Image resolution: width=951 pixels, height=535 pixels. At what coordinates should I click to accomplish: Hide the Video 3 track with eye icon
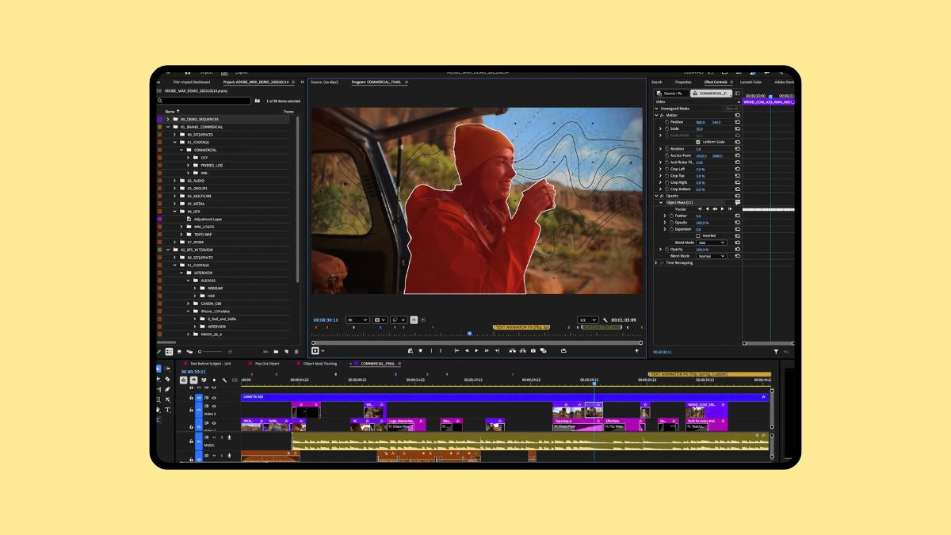tap(214, 407)
